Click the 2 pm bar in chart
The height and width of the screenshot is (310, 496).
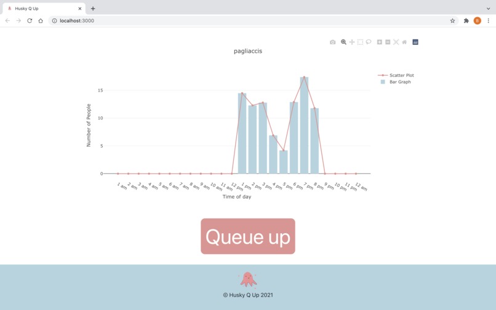click(252, 140)
